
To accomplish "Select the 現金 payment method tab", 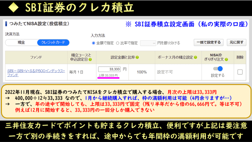I will pyautogui.click(x=21, y=43).
